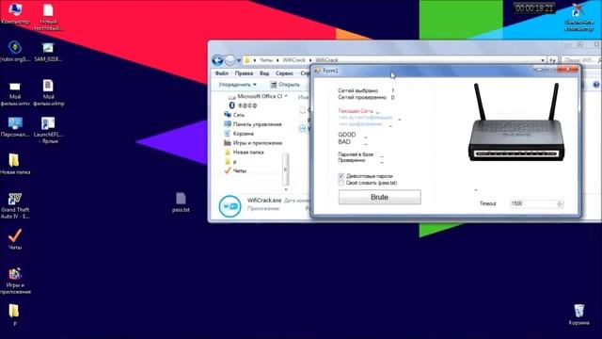Viewport: 602px width, 339px height.
Task: Select the Grand Theft Auto IV shortcut
Action: coord(15,206)
